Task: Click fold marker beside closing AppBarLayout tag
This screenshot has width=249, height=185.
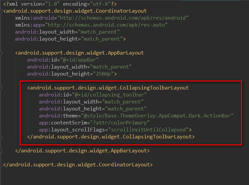Action: point(1,151)
